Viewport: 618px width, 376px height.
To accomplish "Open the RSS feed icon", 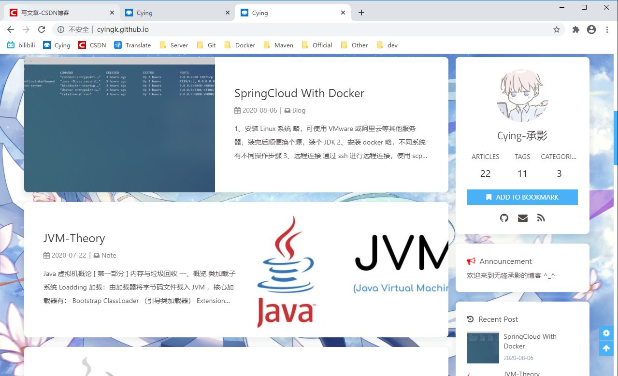I will 541,218.
